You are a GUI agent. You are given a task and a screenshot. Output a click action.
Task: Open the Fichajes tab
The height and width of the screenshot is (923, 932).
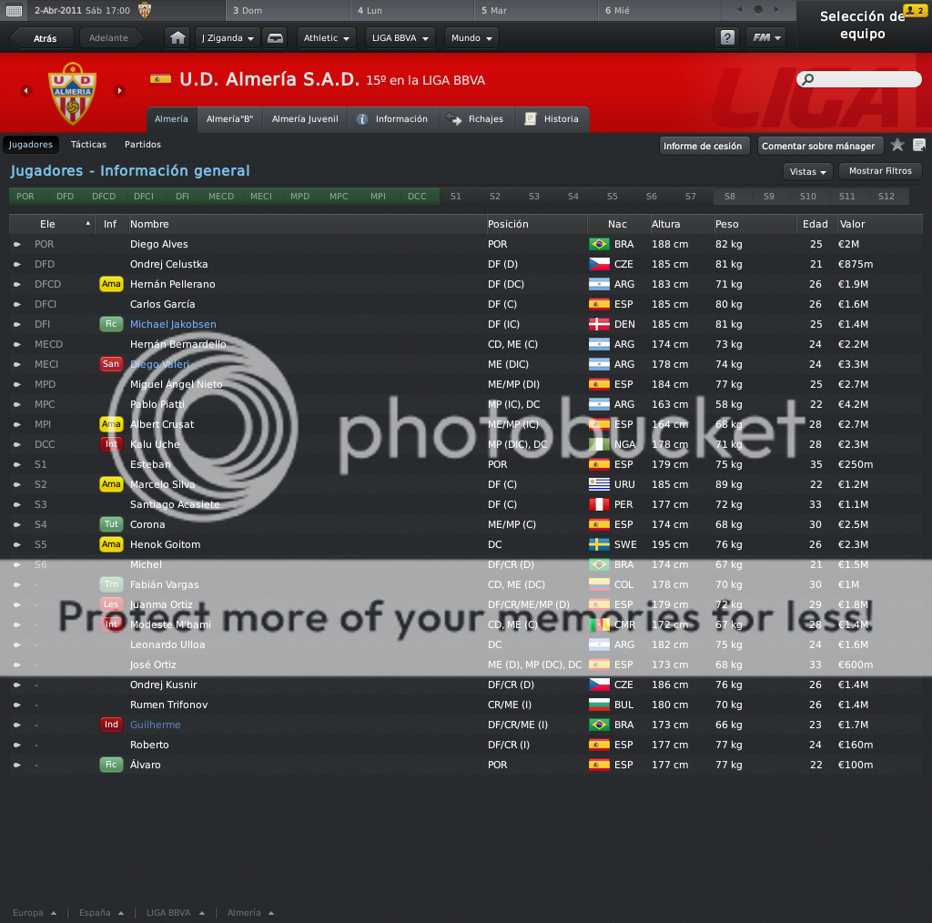(x=478, y=119)
